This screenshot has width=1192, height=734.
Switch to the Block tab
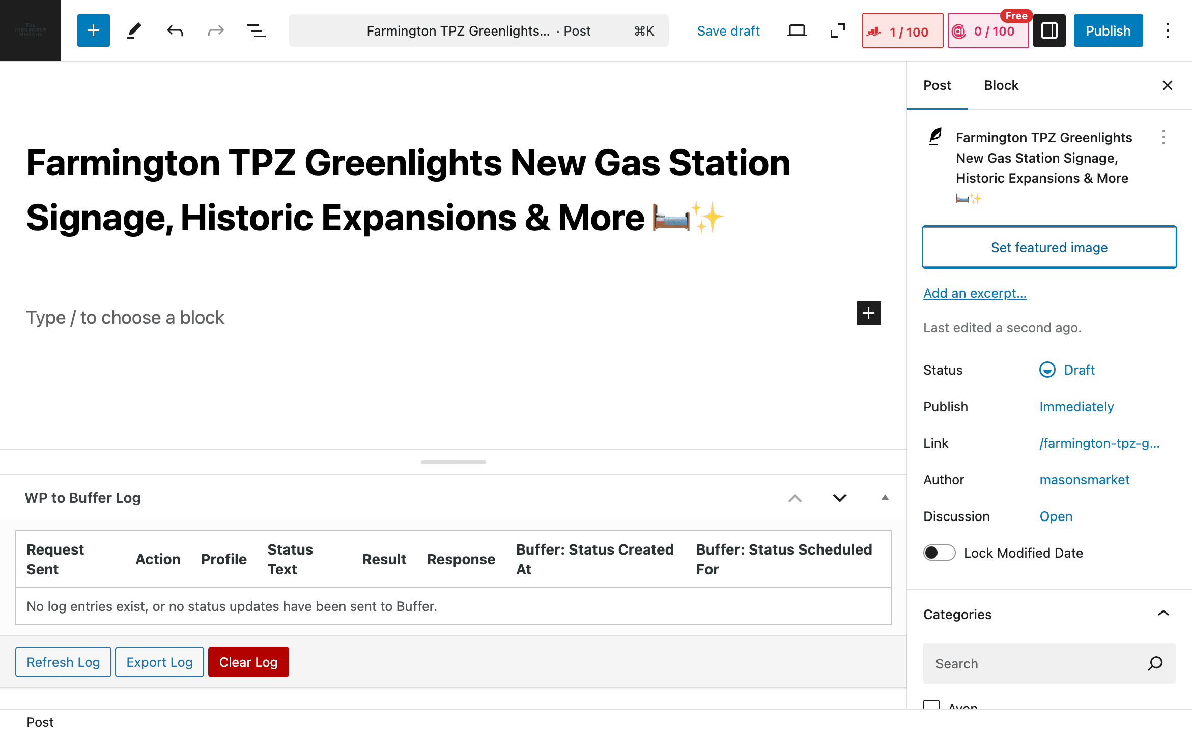[x=1001, y=85]
